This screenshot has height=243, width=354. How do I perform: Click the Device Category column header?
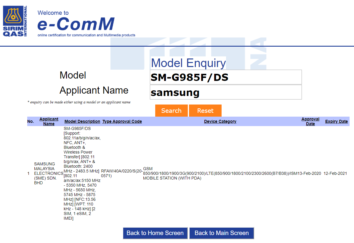coord(220,121)
